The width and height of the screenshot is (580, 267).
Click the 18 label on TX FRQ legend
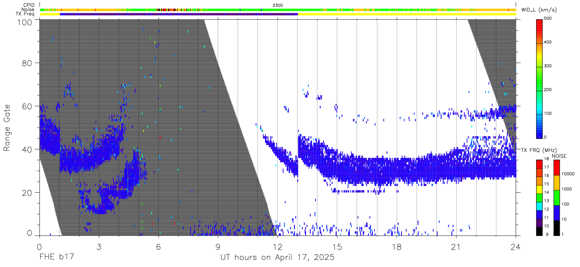point(546,160)
